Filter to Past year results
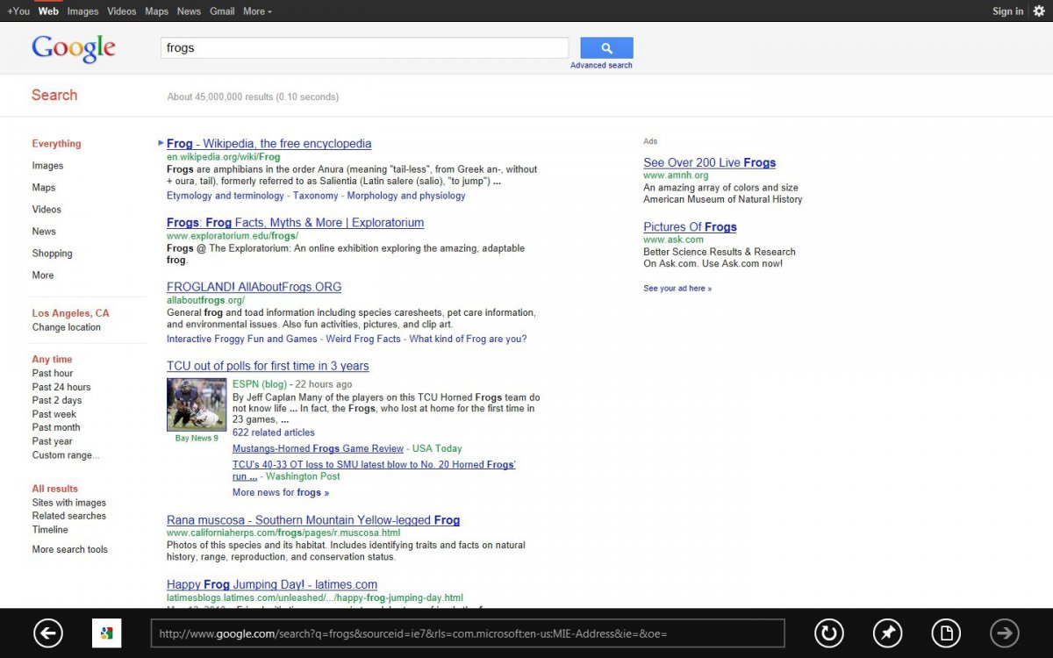The width and height of the screenshot is (1053, 658). coord(53,441)
